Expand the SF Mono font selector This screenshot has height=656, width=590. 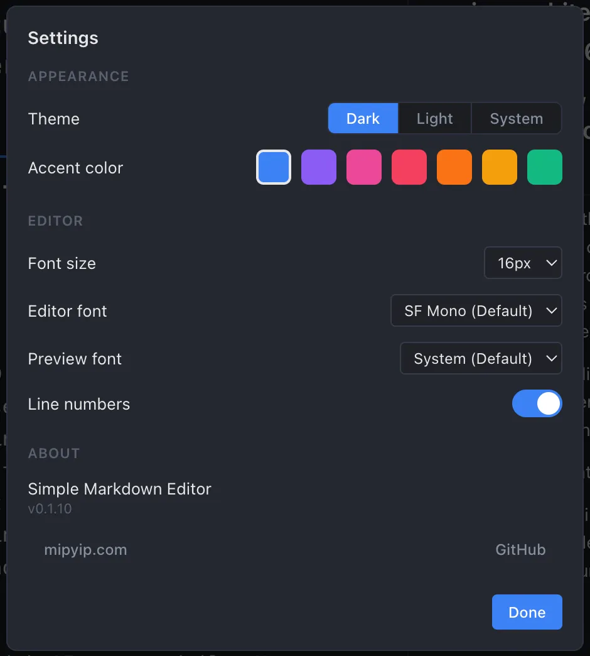coord(476,310)
